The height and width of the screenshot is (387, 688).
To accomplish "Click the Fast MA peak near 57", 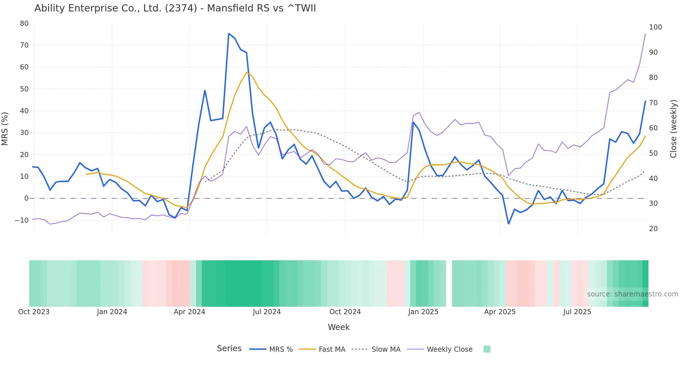I will tap(247, 73).
